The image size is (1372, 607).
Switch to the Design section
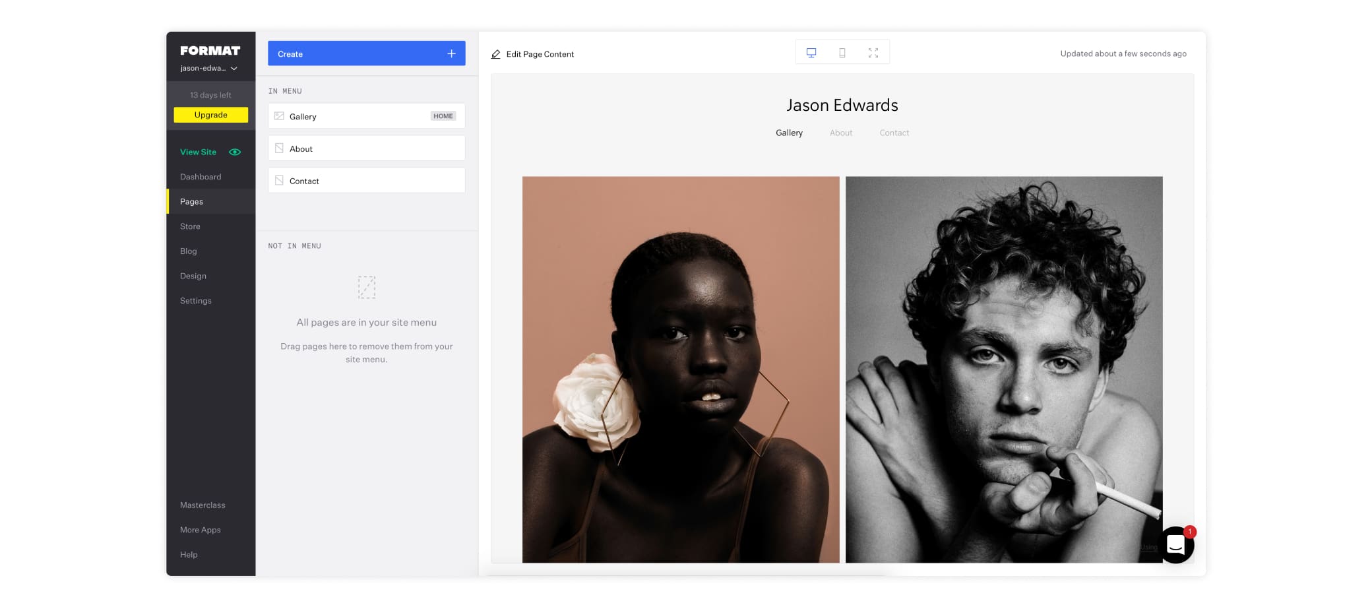(193, 276)
